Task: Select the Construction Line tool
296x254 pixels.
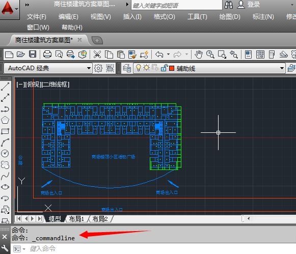Action: [5, 98]
